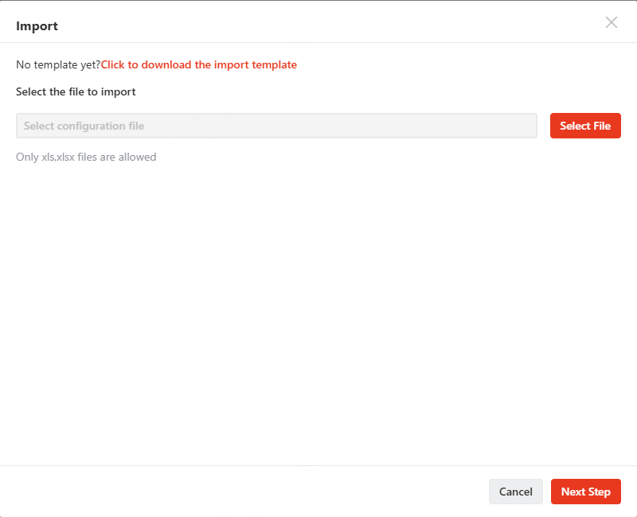637x517 pixels.
Task: Click the Import dialog title
Action: 37,26
